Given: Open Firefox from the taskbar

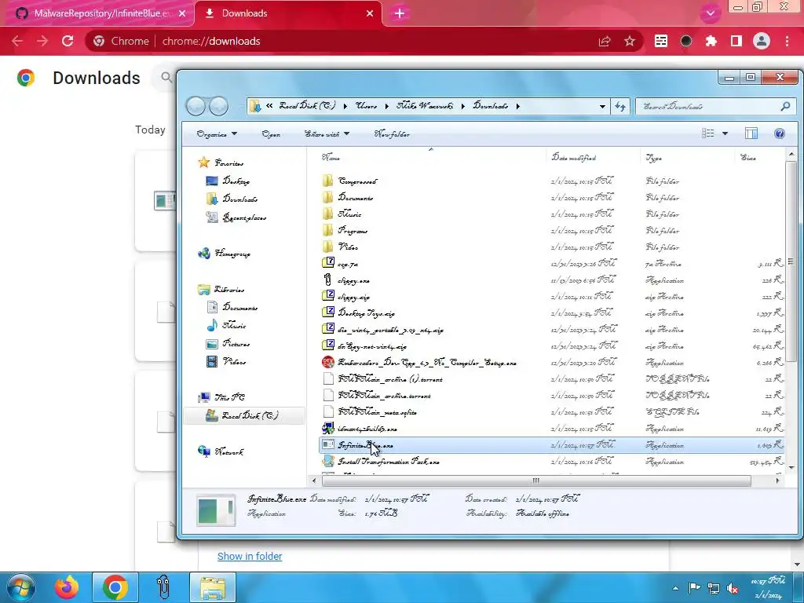Looking at the screenshot, I should (68, 587).
